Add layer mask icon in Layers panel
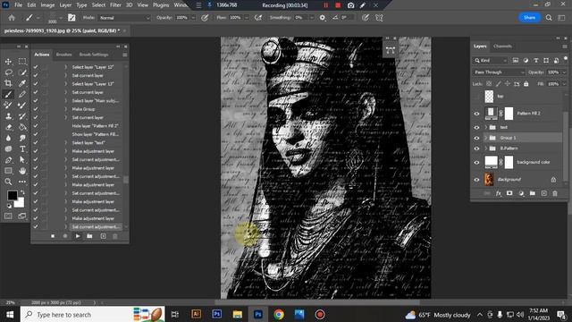 tap(509, 193)
